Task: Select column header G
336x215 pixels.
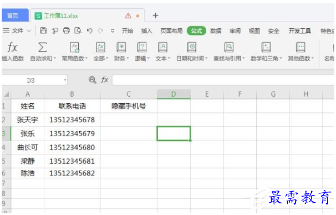Action: point(273,94)
